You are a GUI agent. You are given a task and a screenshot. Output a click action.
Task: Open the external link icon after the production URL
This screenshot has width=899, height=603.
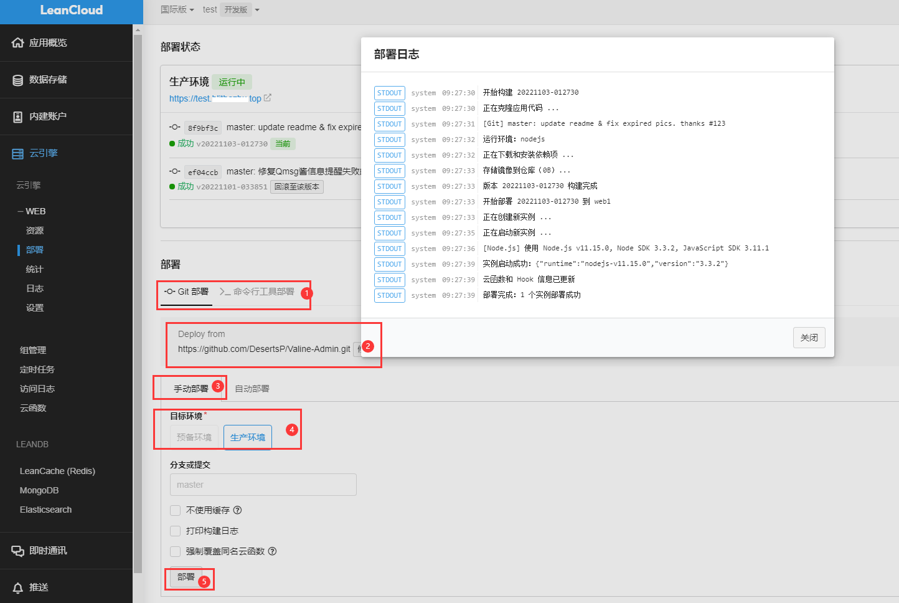(268, 98)
